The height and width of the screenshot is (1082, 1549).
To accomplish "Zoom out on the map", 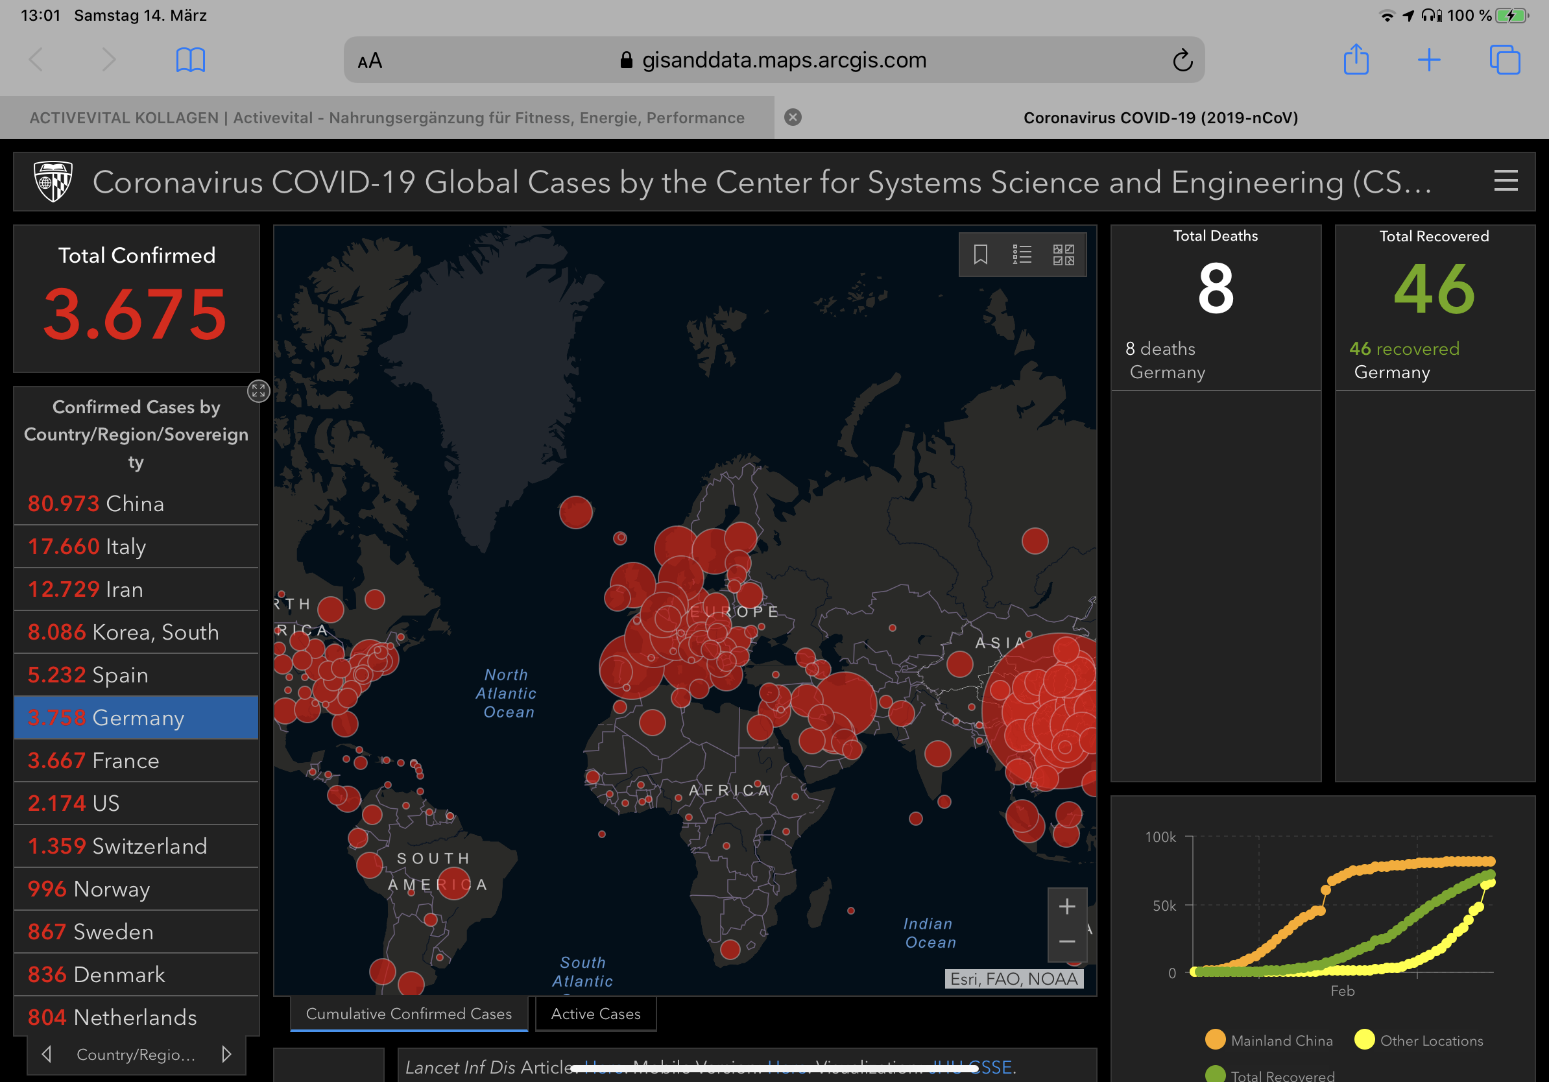I will pos(1066,942).
